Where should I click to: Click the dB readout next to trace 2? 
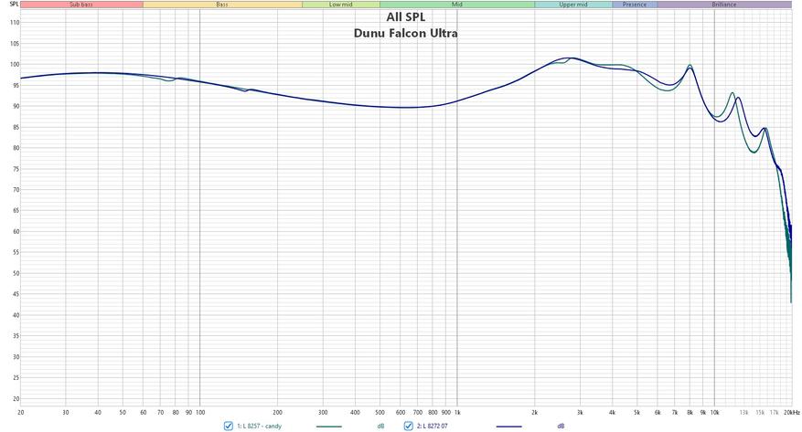(561, 426)
